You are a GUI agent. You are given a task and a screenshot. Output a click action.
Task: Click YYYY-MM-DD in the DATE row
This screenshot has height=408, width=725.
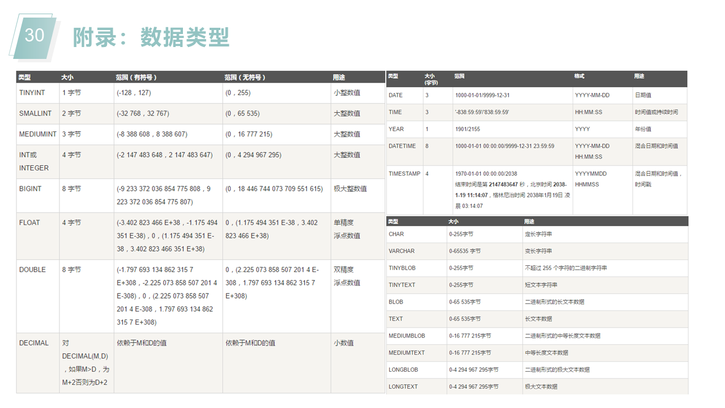(x=592, y=95)
